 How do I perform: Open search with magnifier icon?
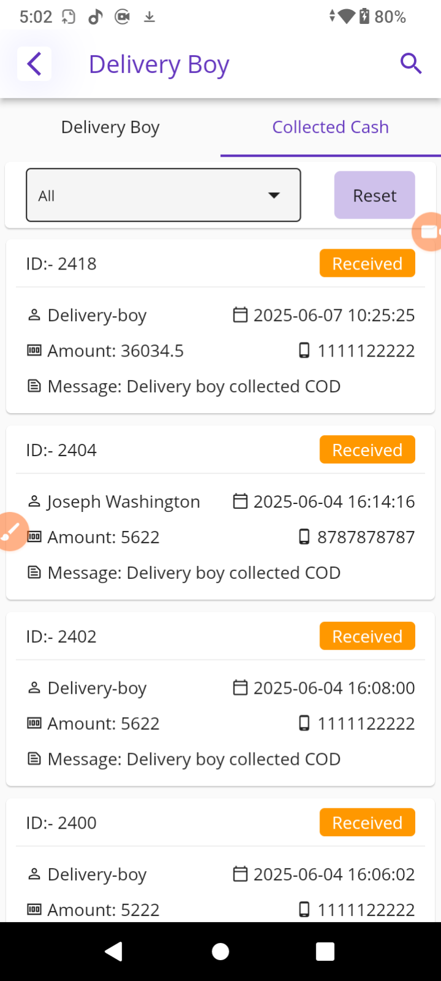[410, 63]
